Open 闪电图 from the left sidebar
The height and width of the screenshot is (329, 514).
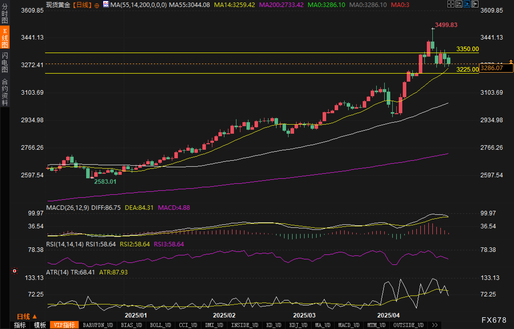(5, 62)
